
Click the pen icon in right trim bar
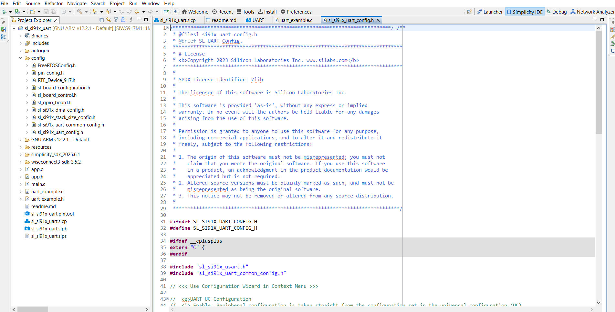[x=612, y=36]
